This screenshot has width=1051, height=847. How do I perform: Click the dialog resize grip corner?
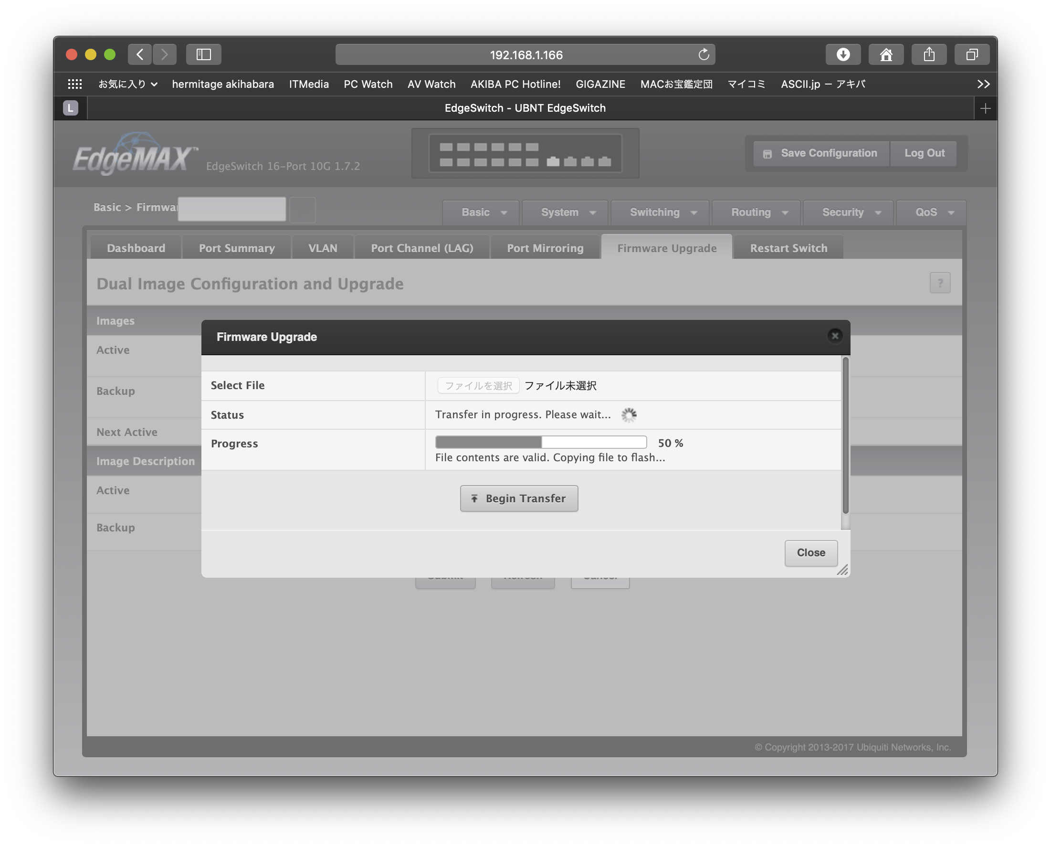842,570
